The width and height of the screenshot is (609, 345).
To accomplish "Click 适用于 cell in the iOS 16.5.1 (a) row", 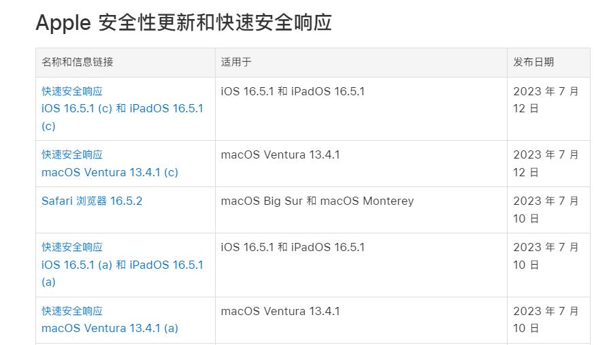I will pos(293,247).
